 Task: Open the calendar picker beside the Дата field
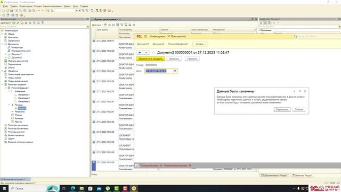pyautogui.click(x=175, y=71)
